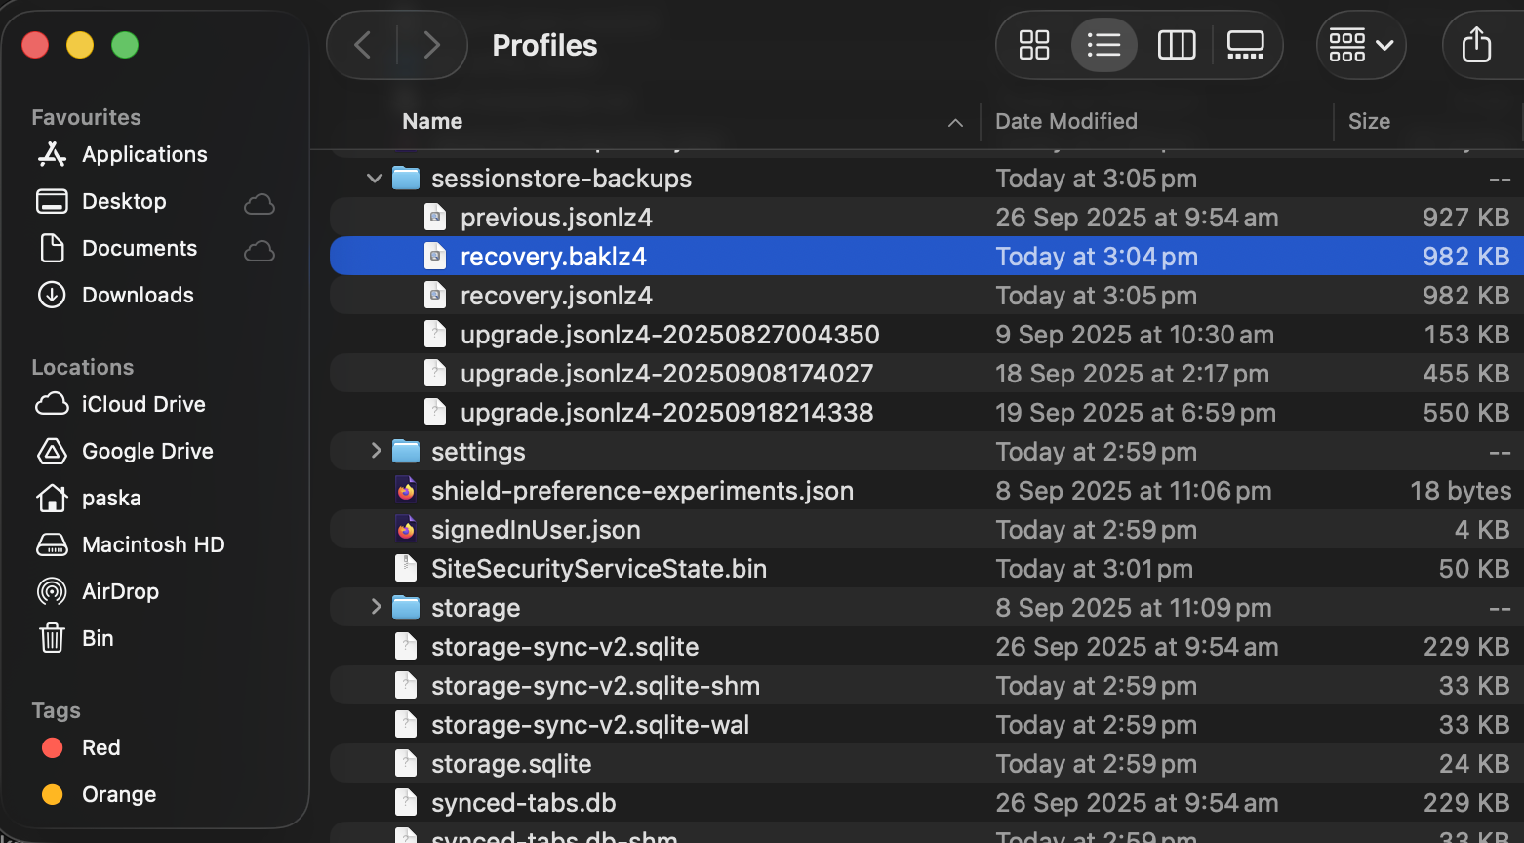This screenshot has height=843, width=1524.
Task: Open AirDrop in the sidebar
Action: (120, 591)
